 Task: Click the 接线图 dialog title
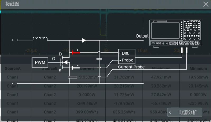(12, 4)
